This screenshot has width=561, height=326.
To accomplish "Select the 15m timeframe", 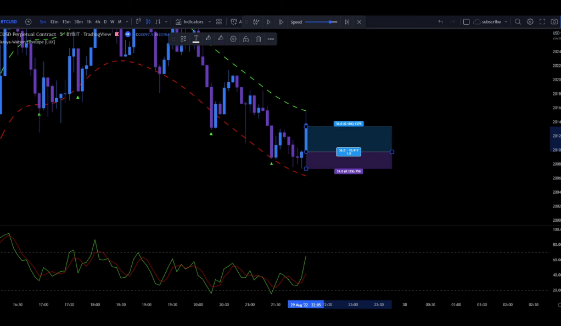I will [66, 22].
